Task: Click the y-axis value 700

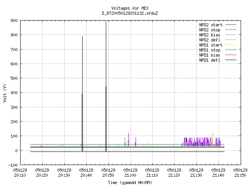Action: point(14,50)
